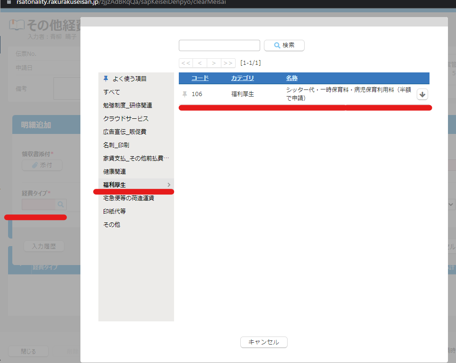Select 健康関連 category
Screen dimensions: 456x363
click(x=114, y=171)
